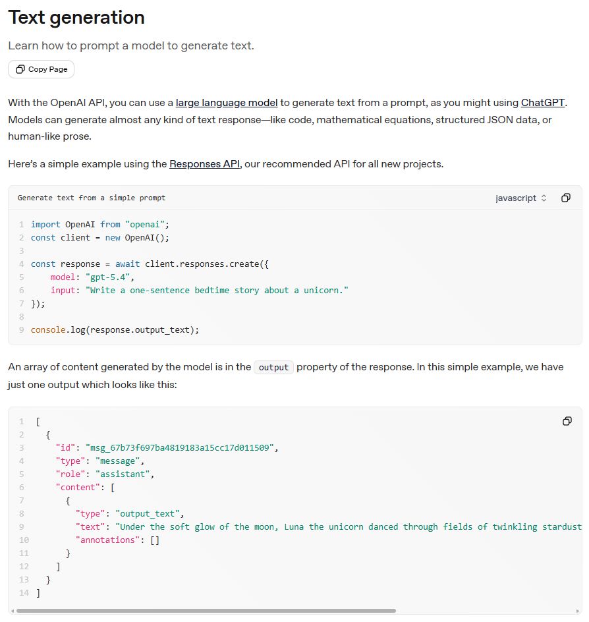589x622 pixels.
Task: Open the javascript language dropdown
Action: pyautogui.click(x=520, y=198)
